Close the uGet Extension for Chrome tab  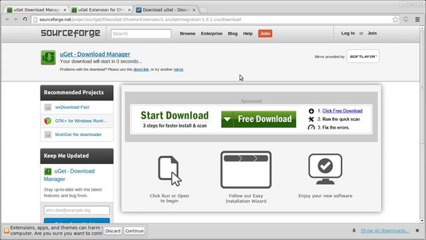[x=129, y=10]
